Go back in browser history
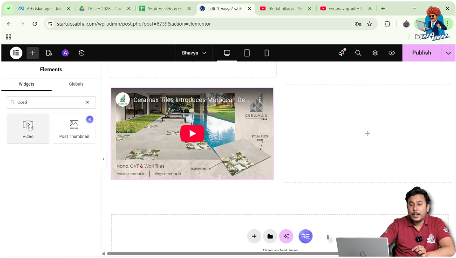The height and width of the screenshot is (258, 456). click(x=9, y=24)
